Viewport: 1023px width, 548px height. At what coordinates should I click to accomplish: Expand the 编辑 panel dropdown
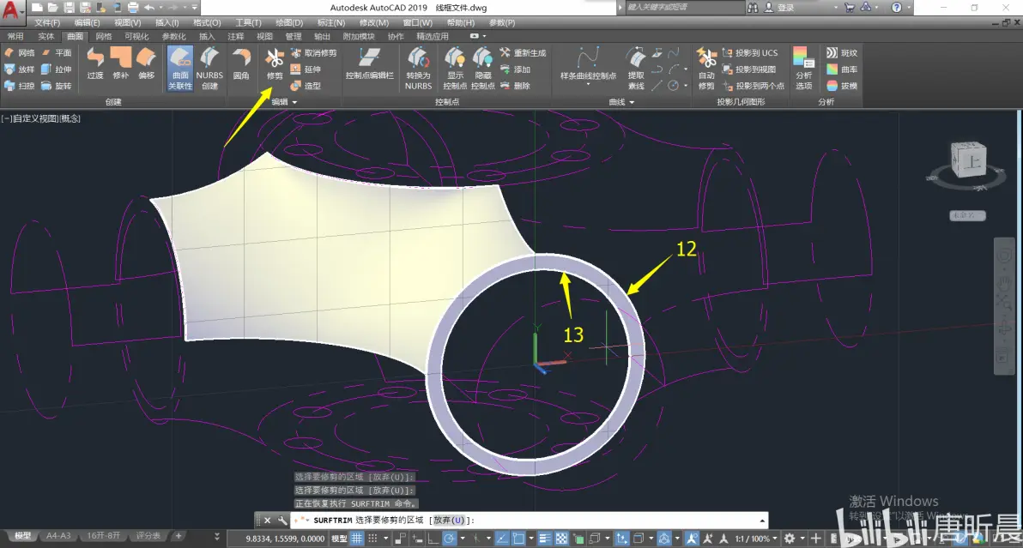284,102
